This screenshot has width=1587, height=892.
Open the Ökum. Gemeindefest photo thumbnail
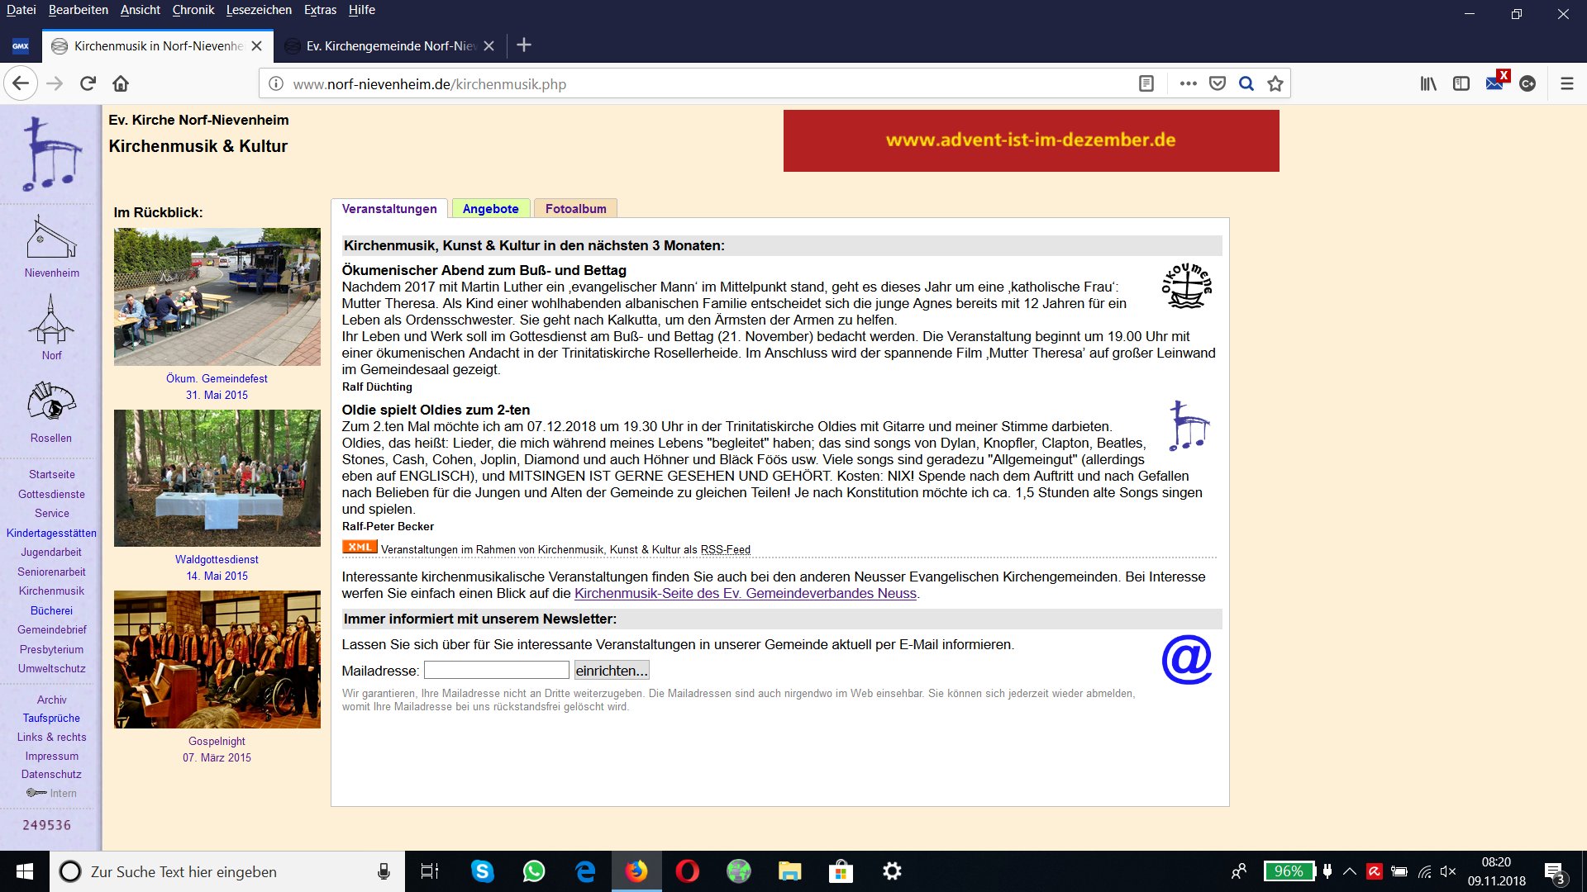click(x=217, y=297)
